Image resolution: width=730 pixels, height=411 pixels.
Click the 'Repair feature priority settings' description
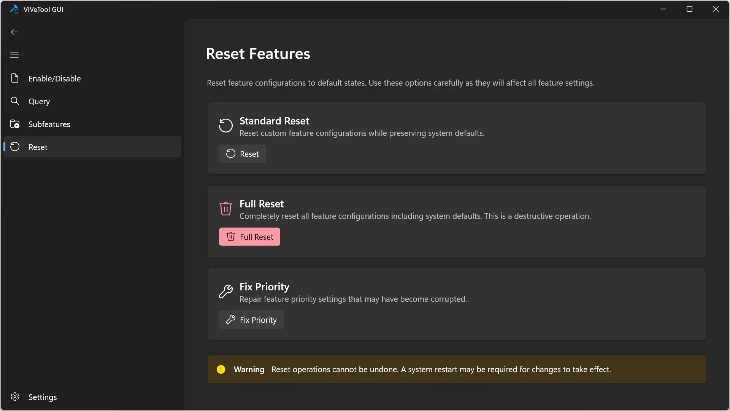[x=353, y=299]
